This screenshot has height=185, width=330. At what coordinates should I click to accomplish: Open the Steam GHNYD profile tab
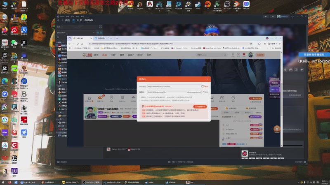click(89, 20)
